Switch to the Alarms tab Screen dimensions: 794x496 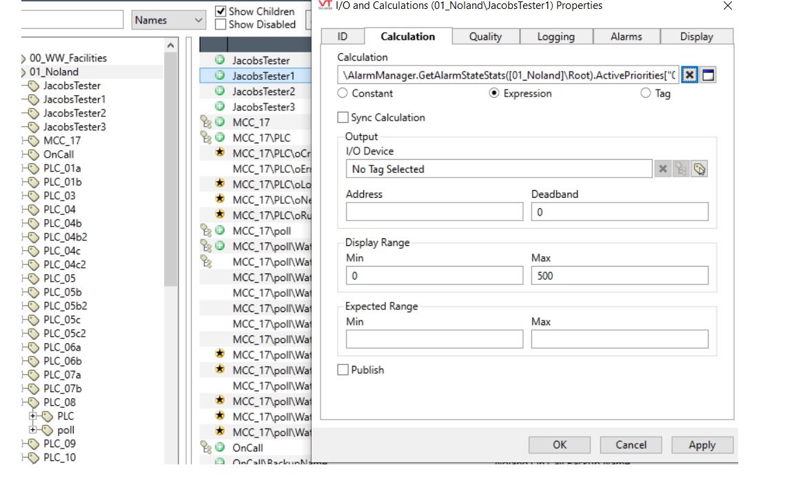(x=626, y=37)
